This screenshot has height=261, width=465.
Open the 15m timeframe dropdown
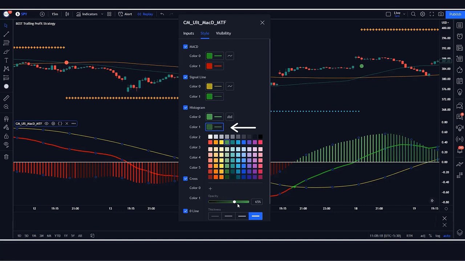(54, 14)
